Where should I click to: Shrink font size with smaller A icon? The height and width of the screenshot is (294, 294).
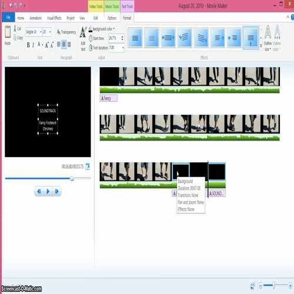click(52, 45)
